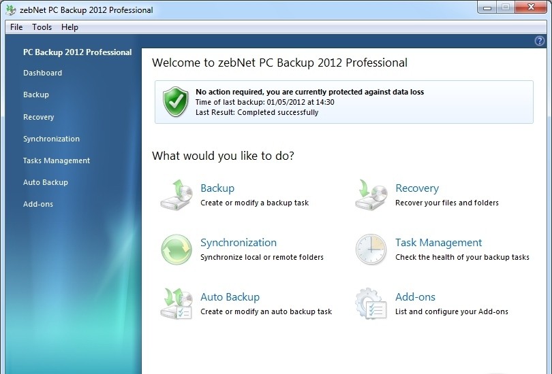552x374 pixels.
Task: Click the green shield protection status icon
Action: pos(175,102)
